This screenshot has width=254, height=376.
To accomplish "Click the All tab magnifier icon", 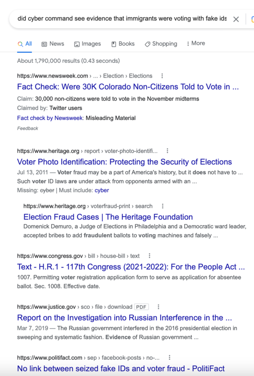I will click(x=20, y=44).
